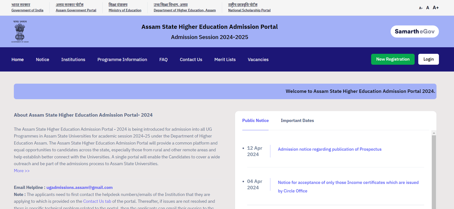Open the Assam Government Portal link

[76, 10]
